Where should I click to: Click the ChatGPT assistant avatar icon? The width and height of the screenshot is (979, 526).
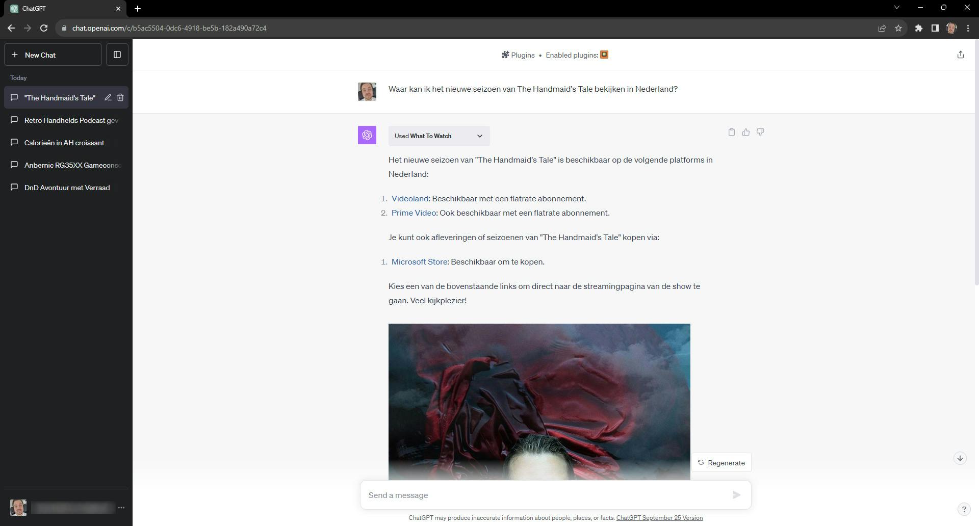click(x=367, y=135)
